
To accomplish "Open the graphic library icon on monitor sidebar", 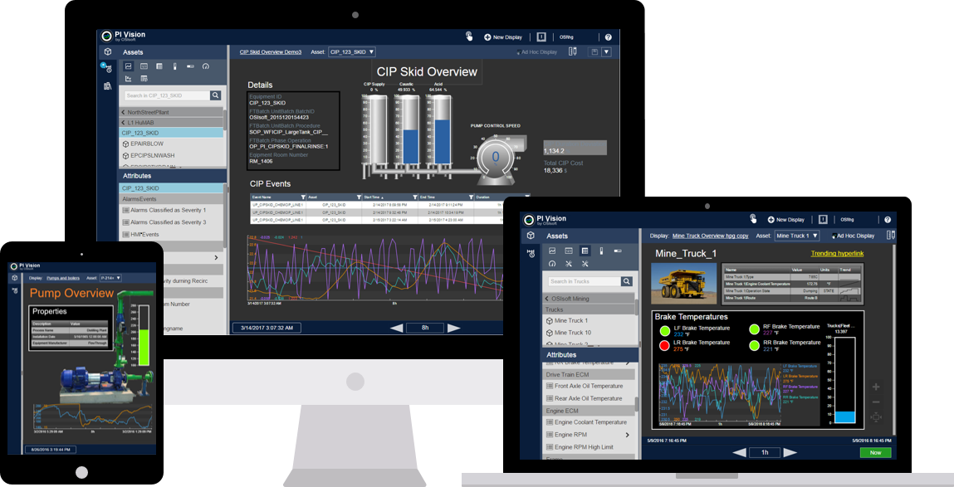I will coord(108,85).
